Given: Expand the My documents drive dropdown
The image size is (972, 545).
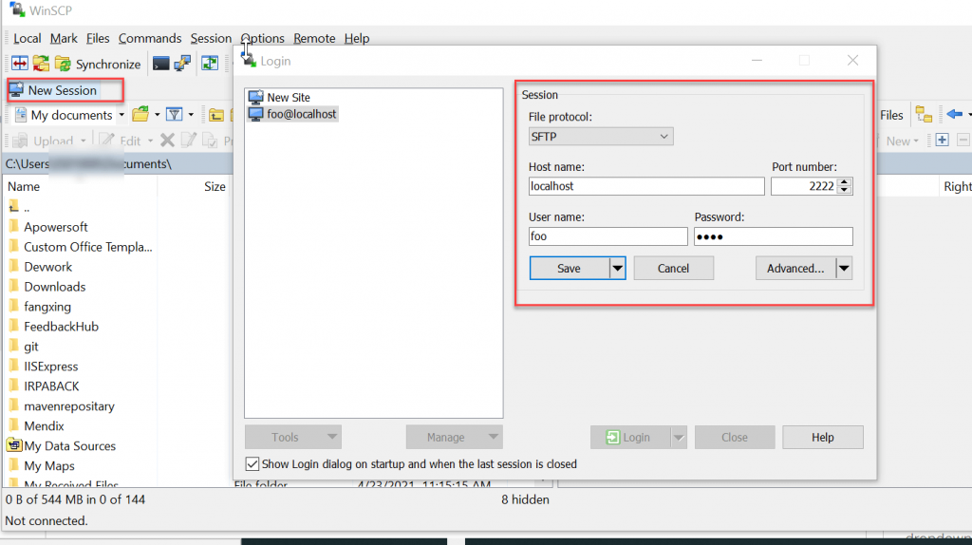Looking at the screenshot, I should pos(121,115).
